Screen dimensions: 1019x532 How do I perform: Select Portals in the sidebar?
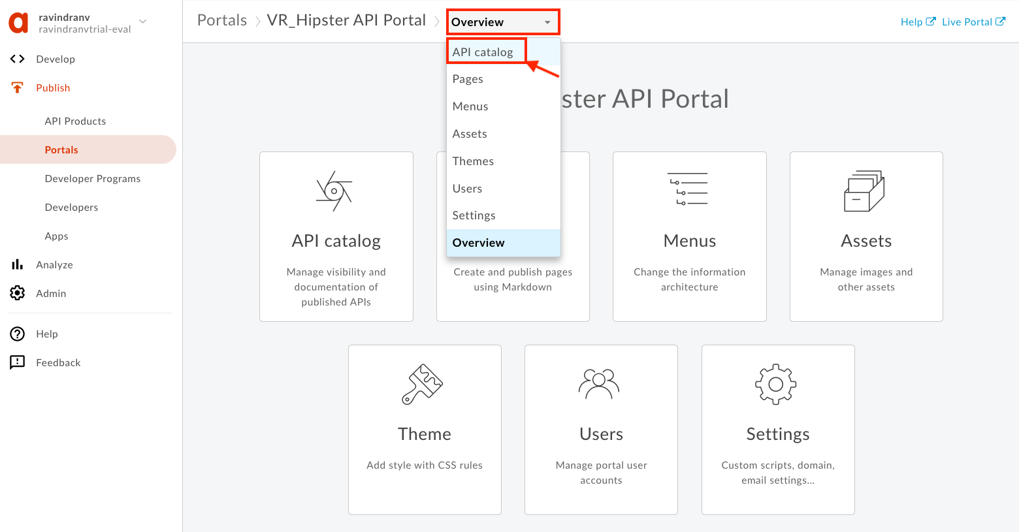point(88,149)
